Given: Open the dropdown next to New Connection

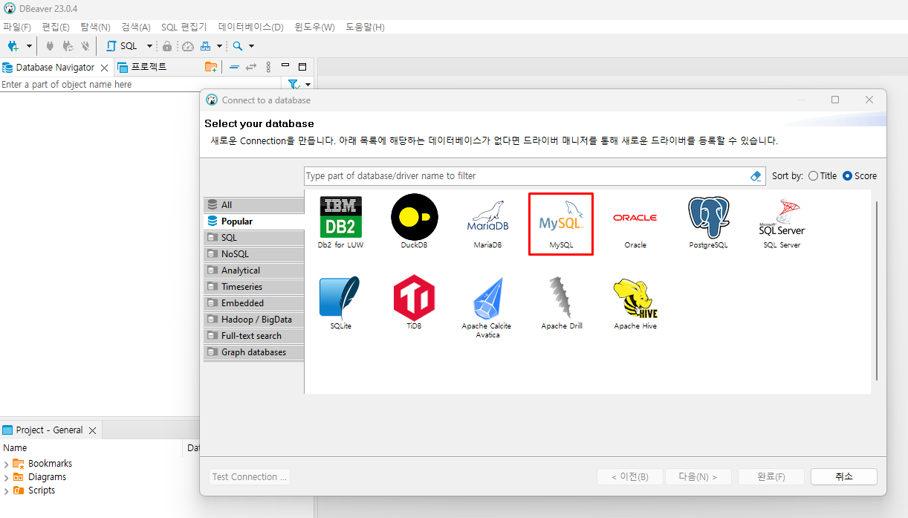Looking at the screenshot, I should pyautogui.click(x=29, y=46).
